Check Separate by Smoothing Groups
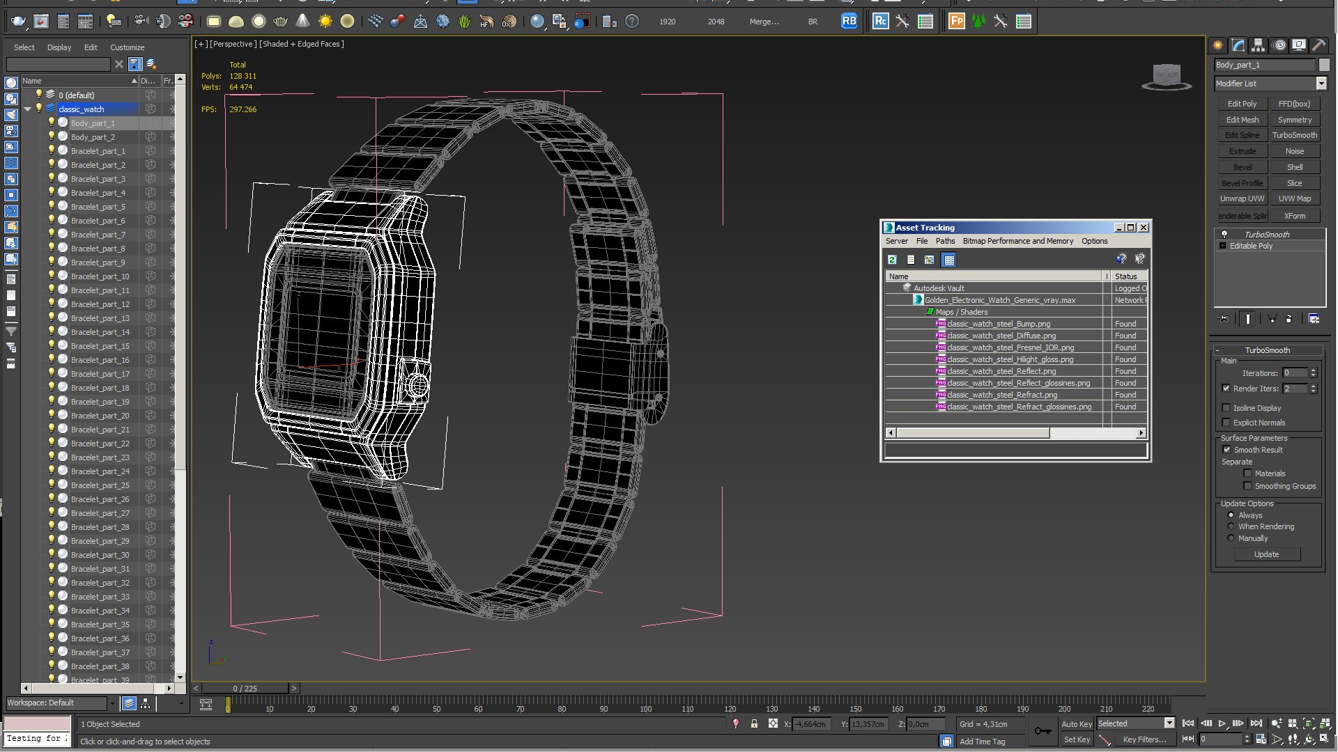The height and width of the screenshot is (752, 1338). pos(1247,486)
